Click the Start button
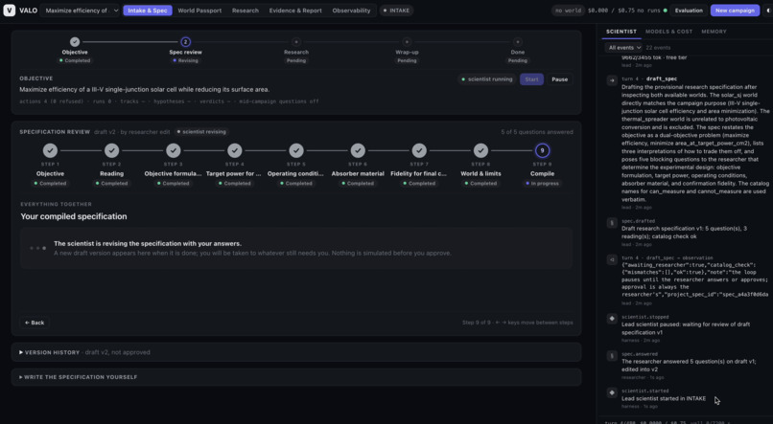 531,79
